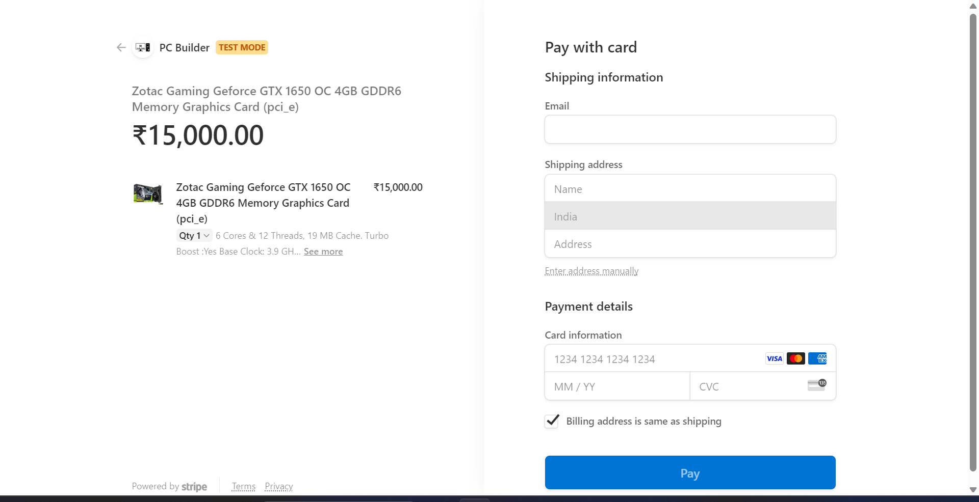Click Enter address manually link
This screenshot has height=502, width=979.
(x=591, y=271)
